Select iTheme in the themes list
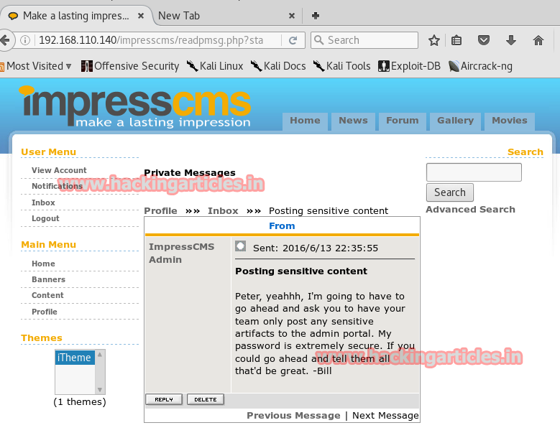 [75, 358]
